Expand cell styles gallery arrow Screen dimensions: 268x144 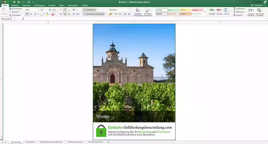(205, 12)
